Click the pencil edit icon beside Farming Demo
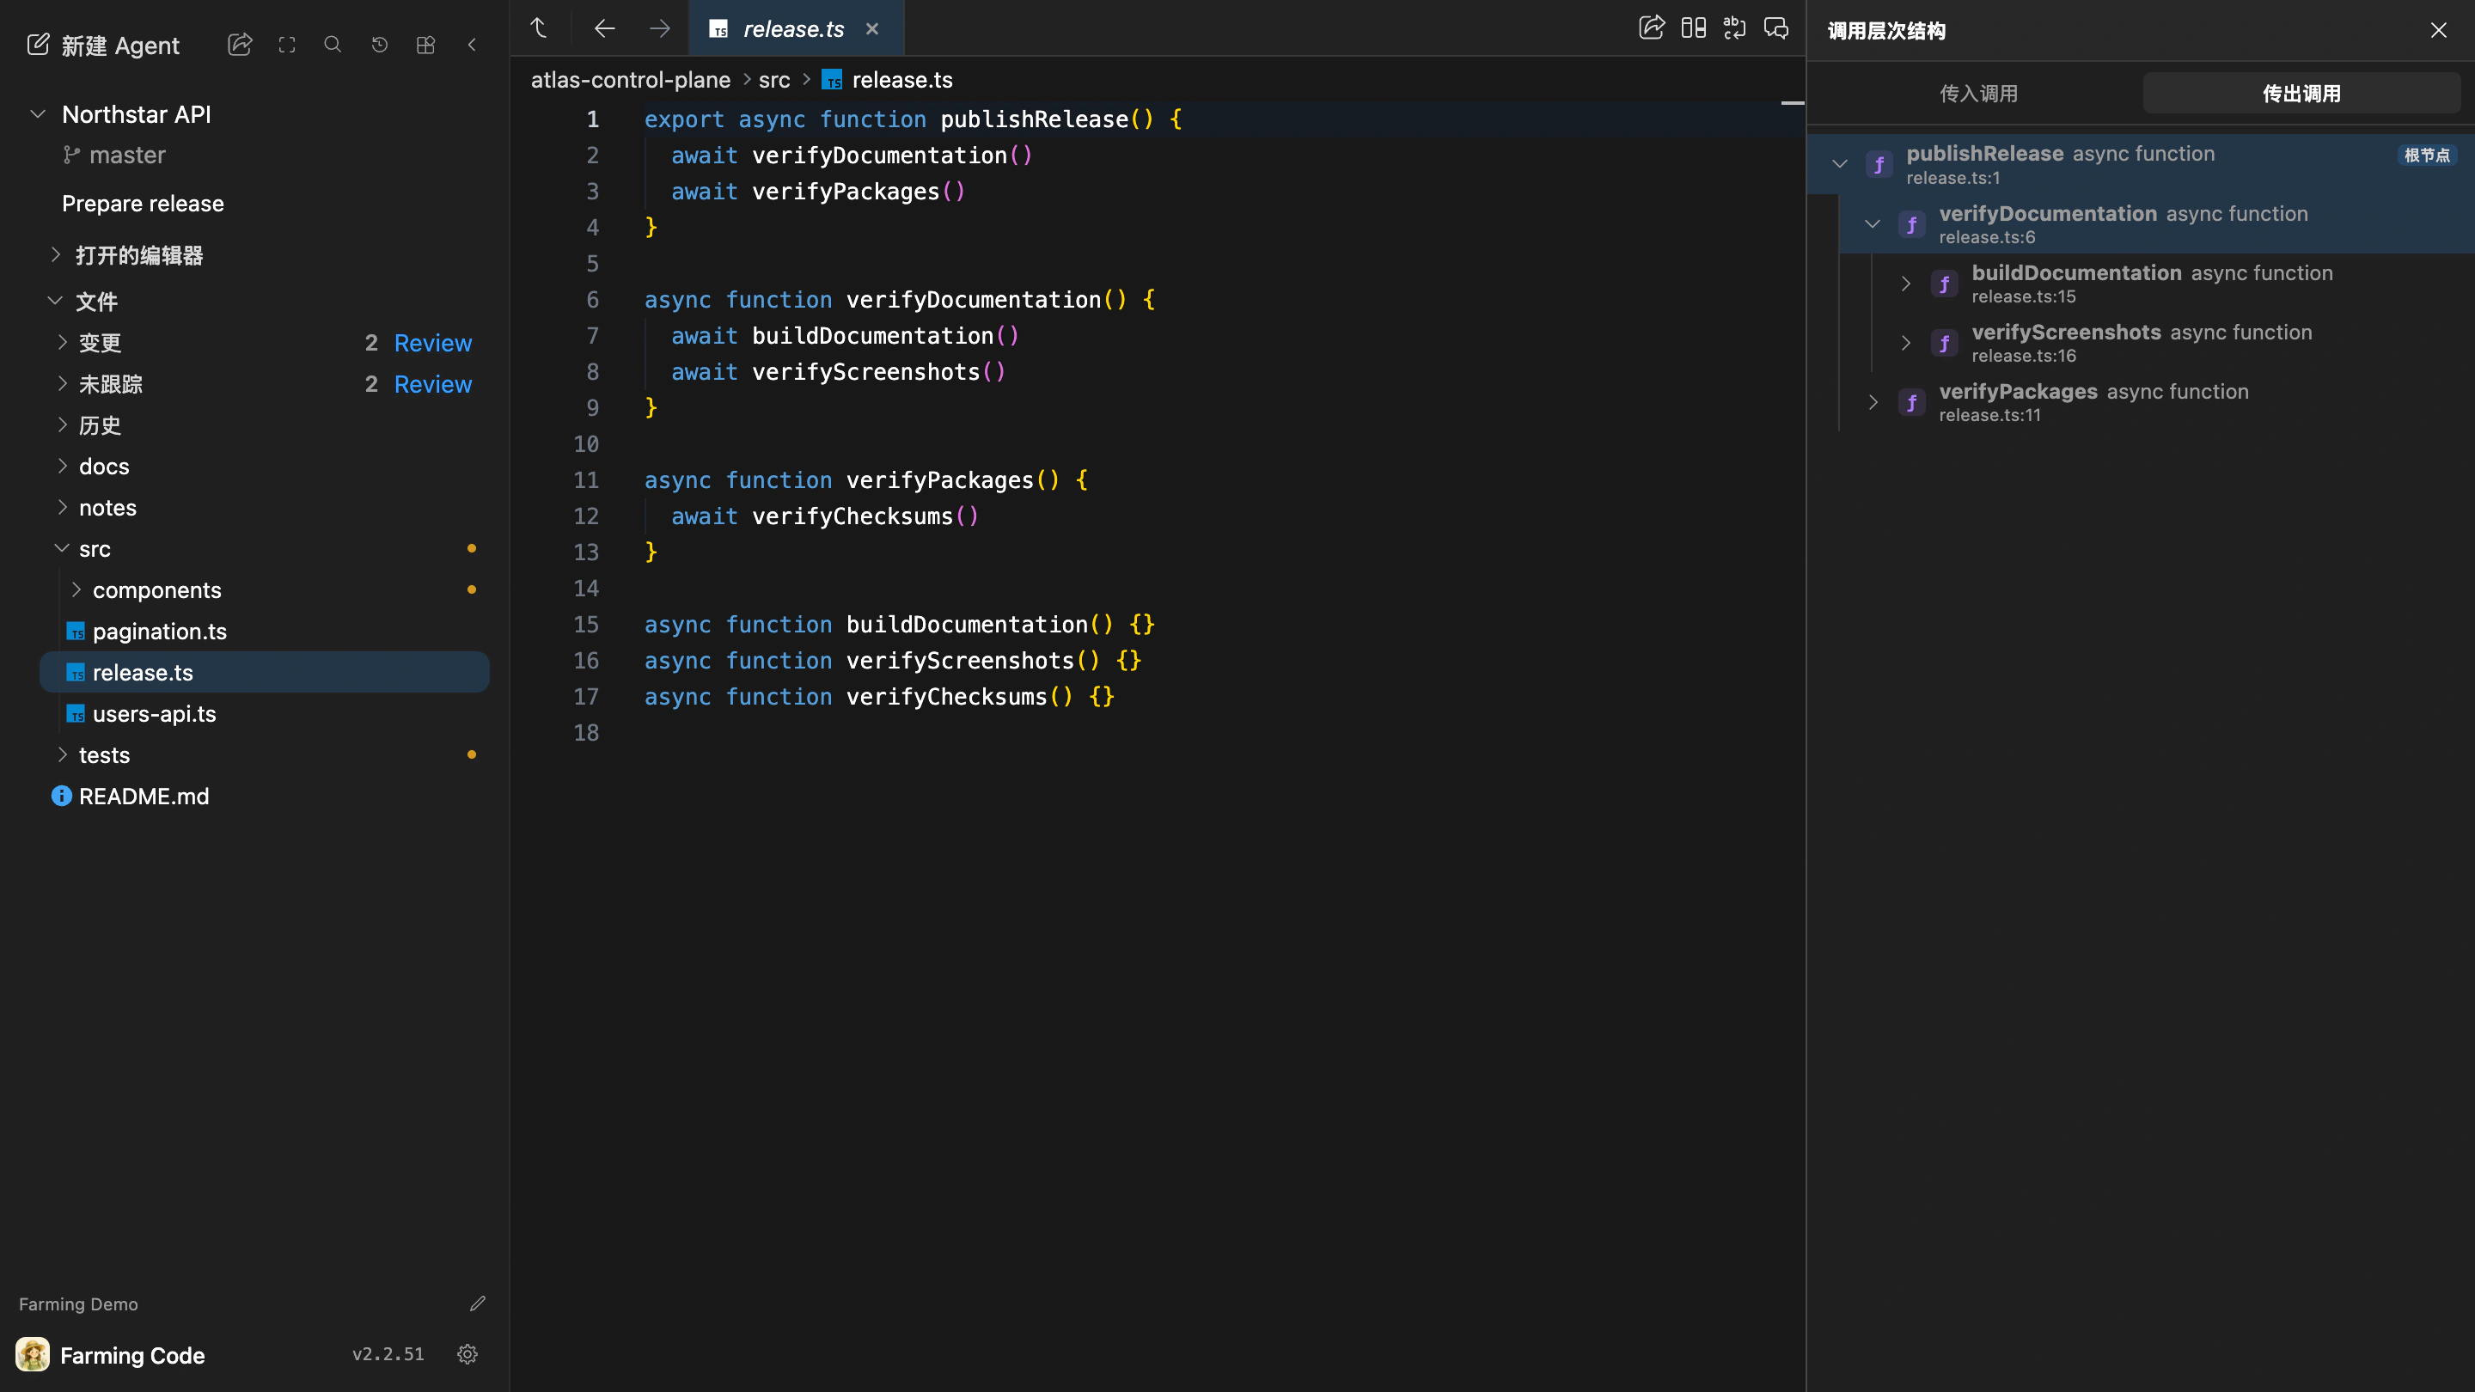This screenshot has width=2475, height=1392. (x=478, y=1303)
